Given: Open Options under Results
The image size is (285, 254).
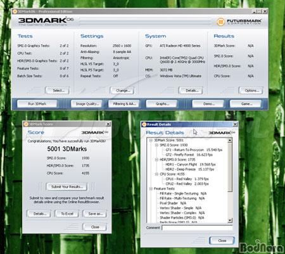Looking at the screenshot, I should pyautogui.click(x=251, y=90).
